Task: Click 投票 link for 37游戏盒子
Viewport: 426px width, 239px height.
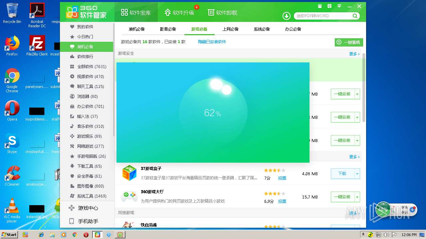Action: pyautogui.click(x=282, y=178)
